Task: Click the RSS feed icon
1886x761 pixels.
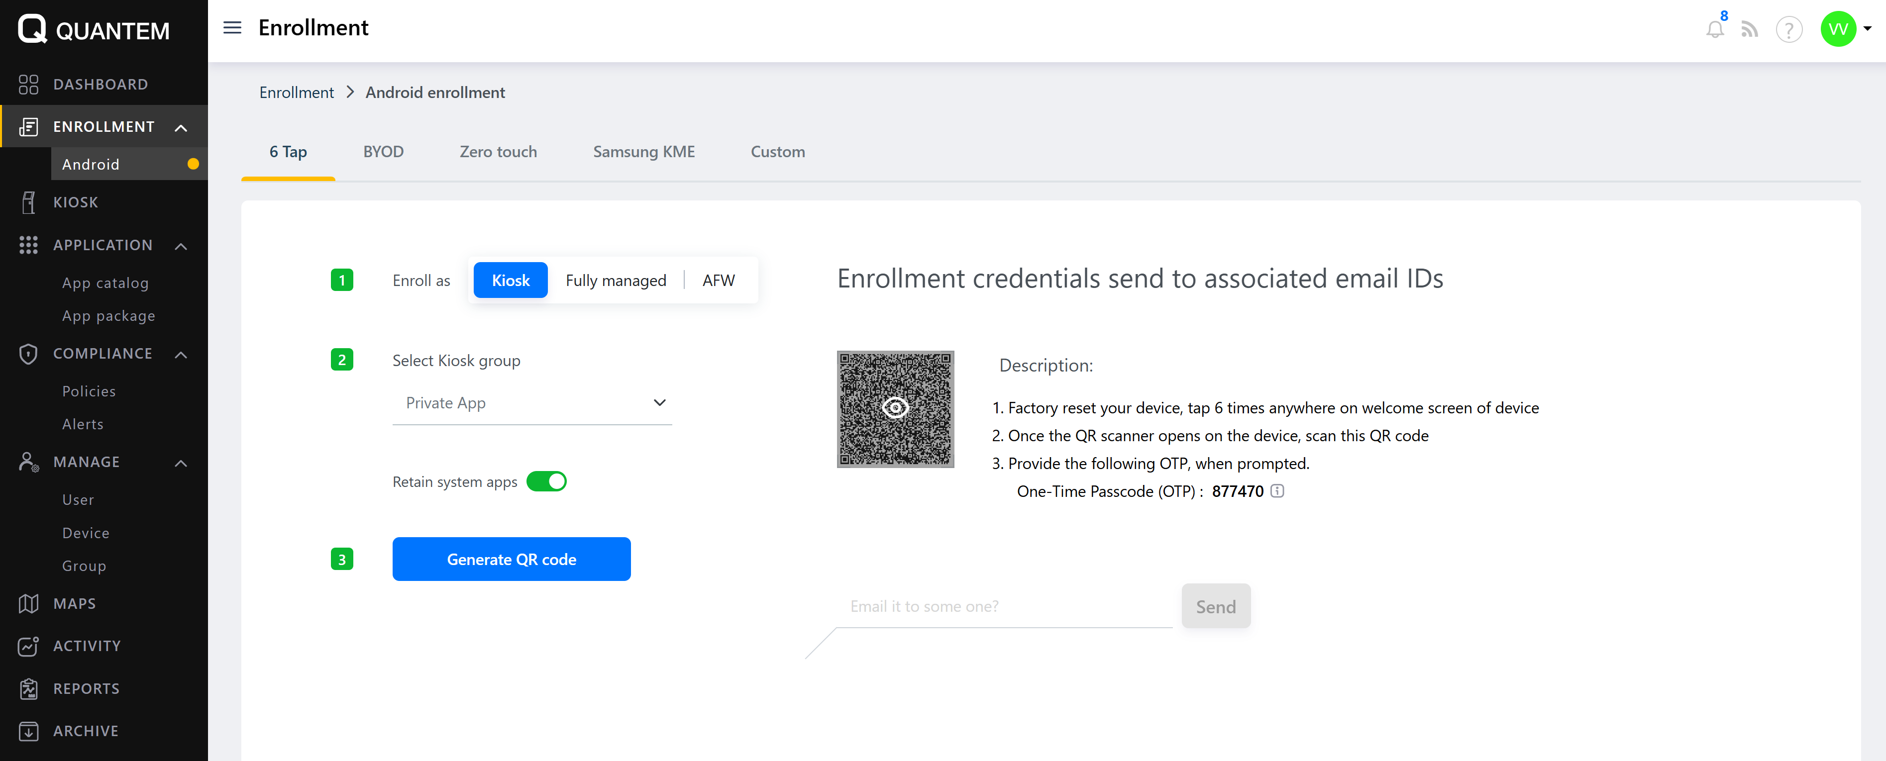Action: click(1749, 29)
